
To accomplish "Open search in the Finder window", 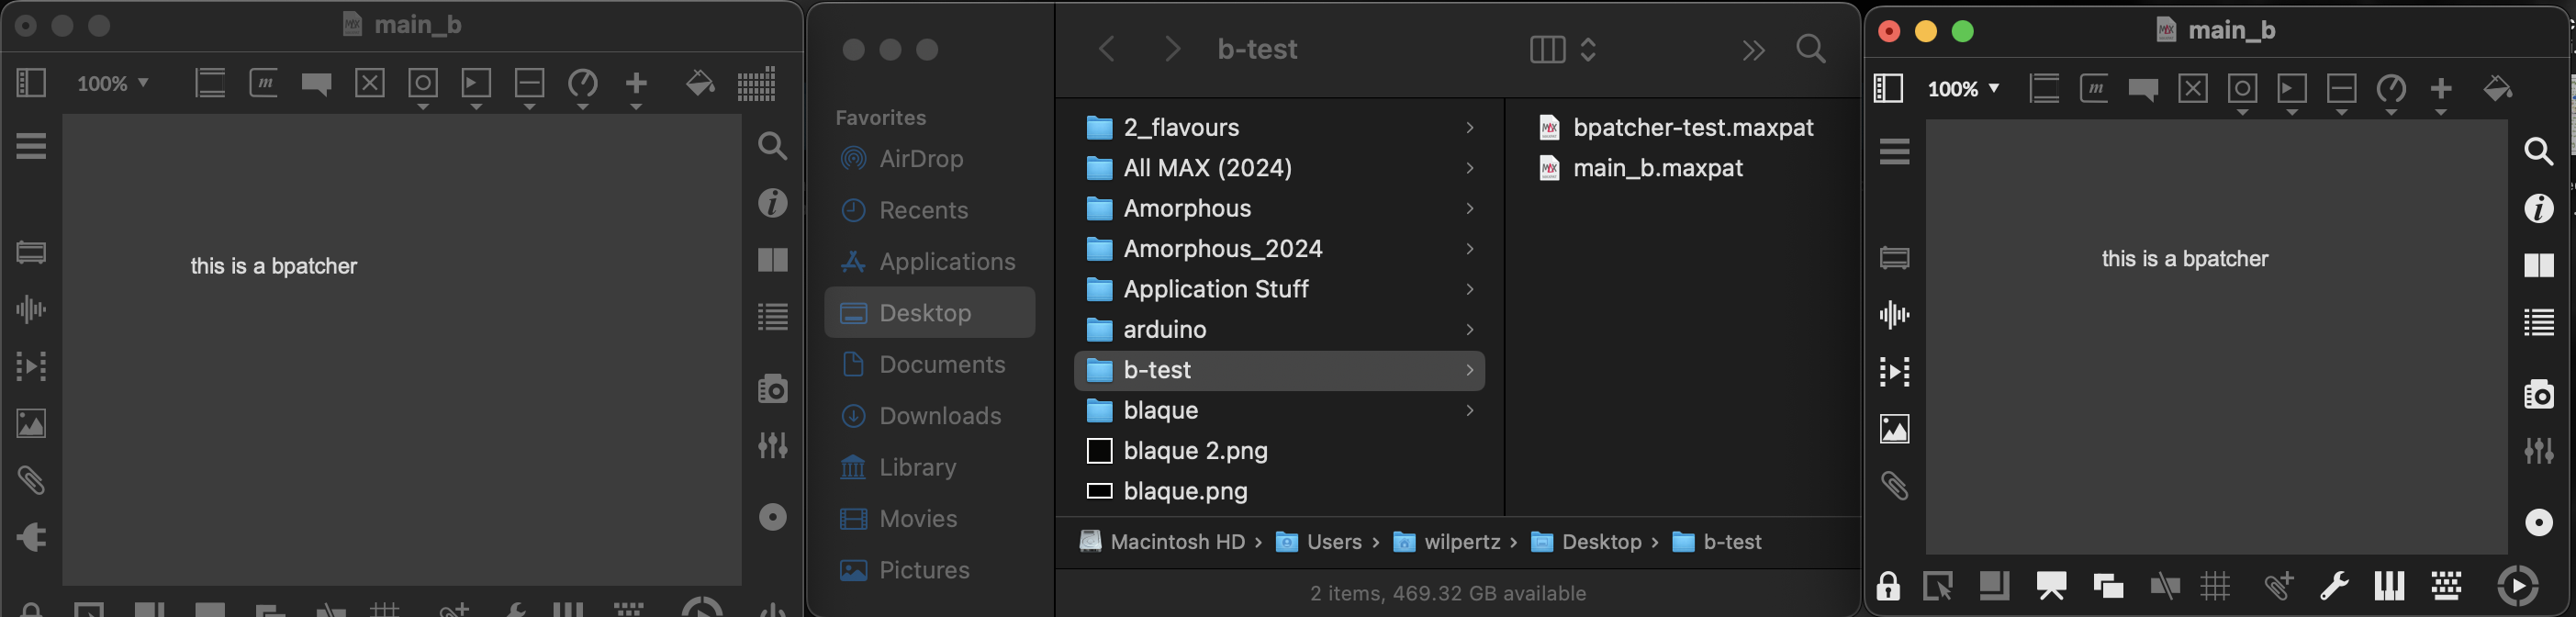I will click(x=1810, y=49).
